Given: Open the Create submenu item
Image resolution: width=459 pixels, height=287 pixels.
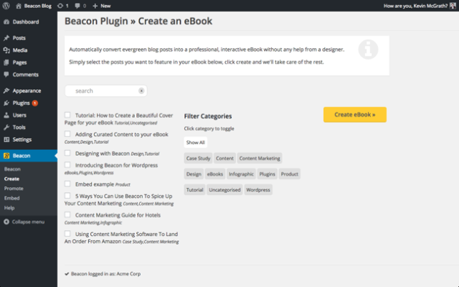Looking at the screenshot, I should 12,178.
